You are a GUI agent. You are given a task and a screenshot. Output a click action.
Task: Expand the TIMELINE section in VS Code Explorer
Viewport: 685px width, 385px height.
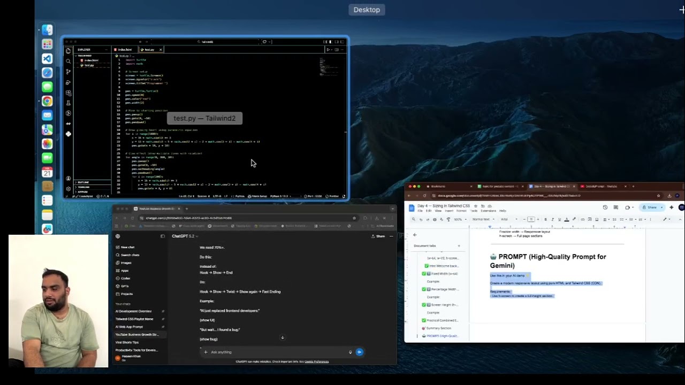[93, 187]
